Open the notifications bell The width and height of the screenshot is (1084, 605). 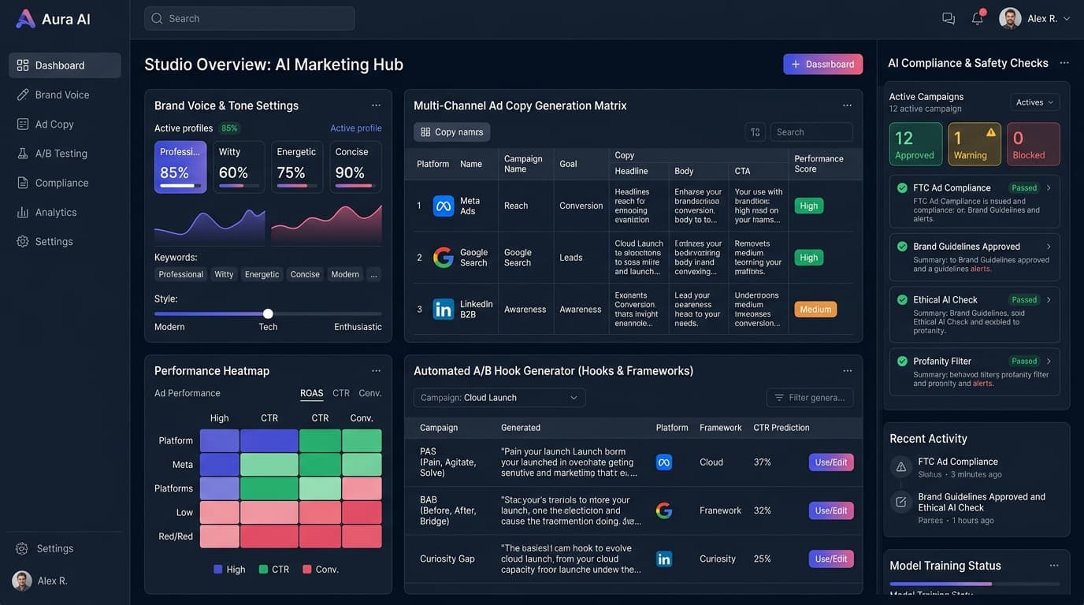pyautogui.click(x=978, y=18)
